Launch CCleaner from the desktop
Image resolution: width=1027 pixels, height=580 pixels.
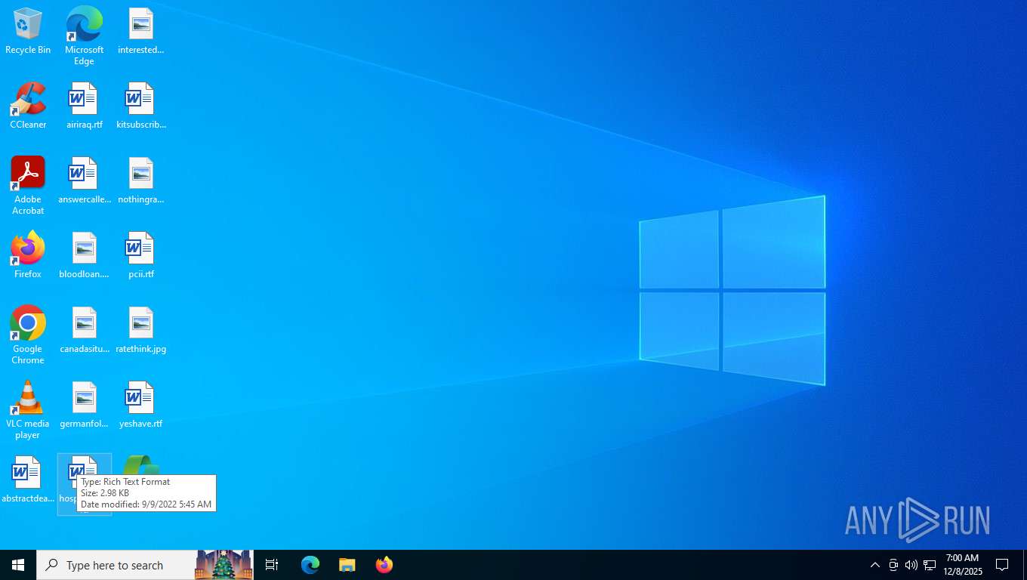28,106
